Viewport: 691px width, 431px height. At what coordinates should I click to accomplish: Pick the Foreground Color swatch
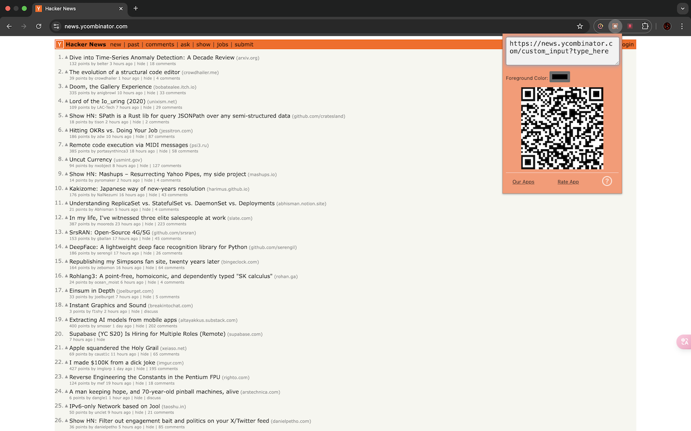pos(560,77)
